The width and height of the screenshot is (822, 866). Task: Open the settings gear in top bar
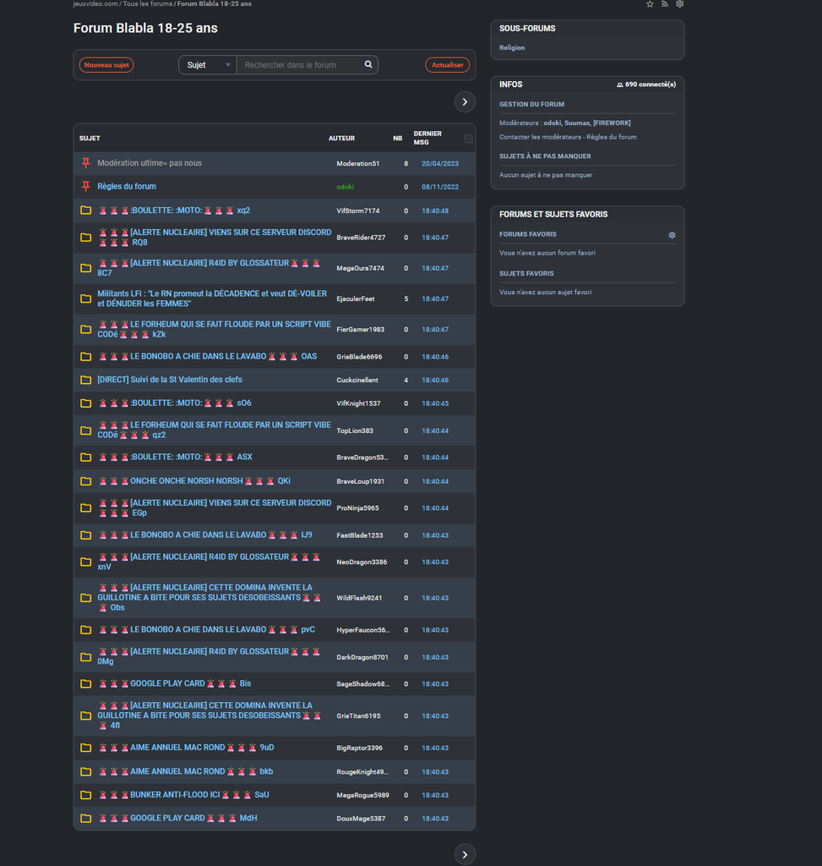679,4
